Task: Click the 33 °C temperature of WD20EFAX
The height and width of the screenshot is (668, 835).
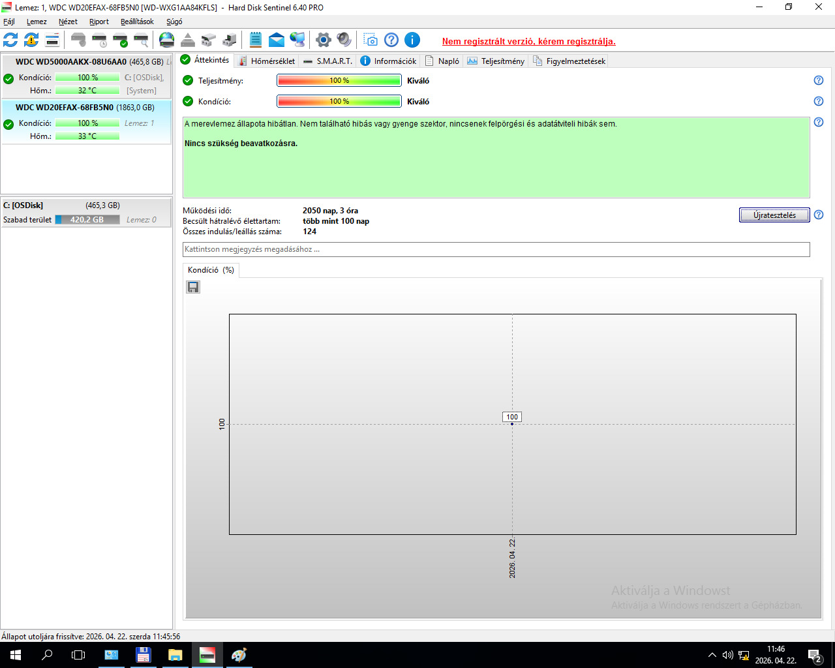Action: (87, 136)
